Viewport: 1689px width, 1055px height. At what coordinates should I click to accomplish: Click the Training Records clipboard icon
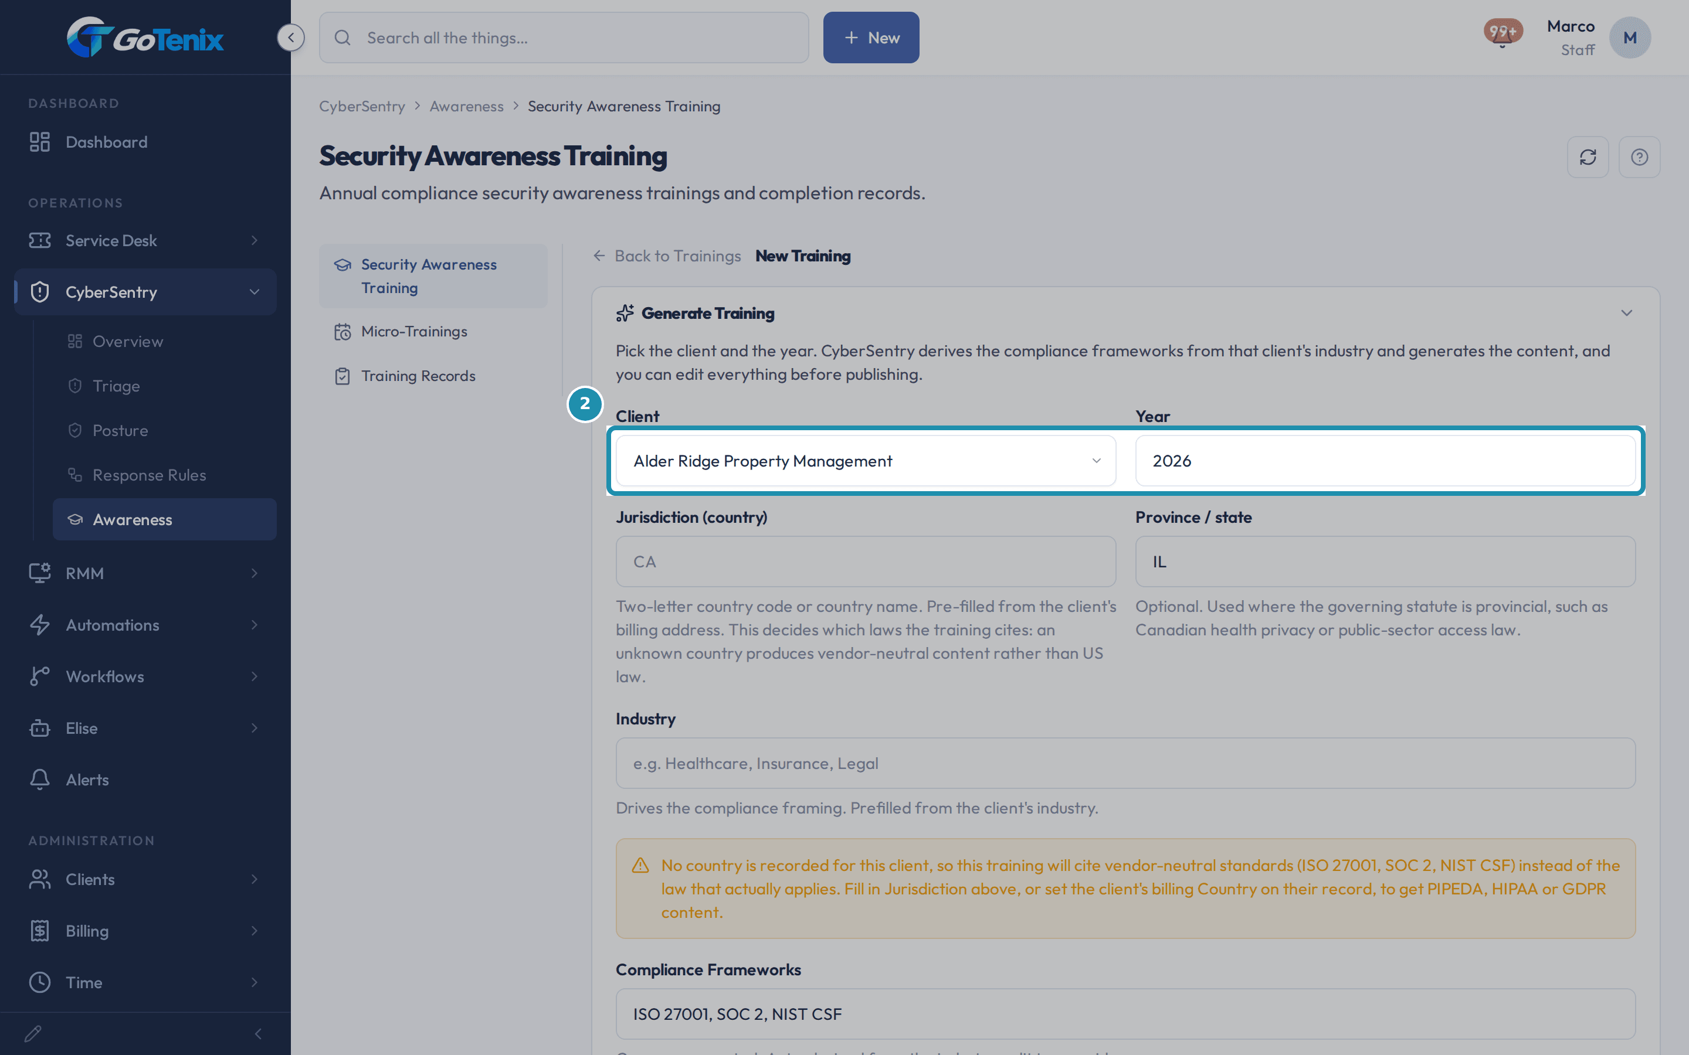tap(342, 376)
